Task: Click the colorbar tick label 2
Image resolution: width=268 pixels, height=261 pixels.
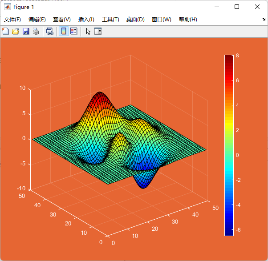Action: point(237,130)
